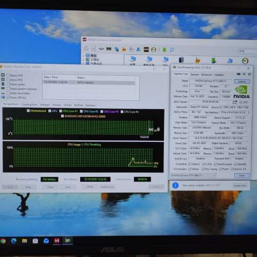
Task: Expand the second tree node in AIDA64 sidebar
Action: point(83,60)
